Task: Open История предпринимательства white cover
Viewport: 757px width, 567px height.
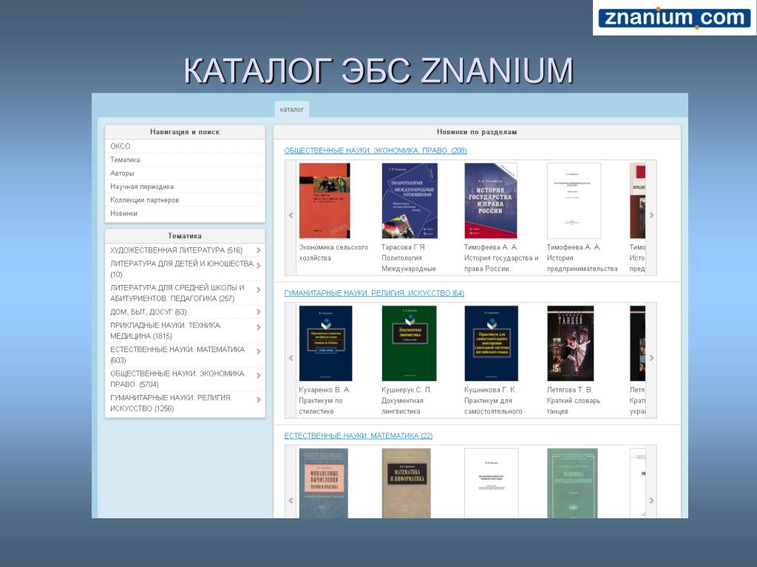Action: pyautogui.click(x=574, y=201)
